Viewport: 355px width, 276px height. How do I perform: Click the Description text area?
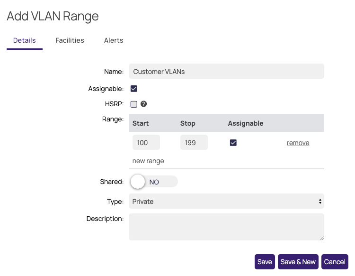coord(226,227)
